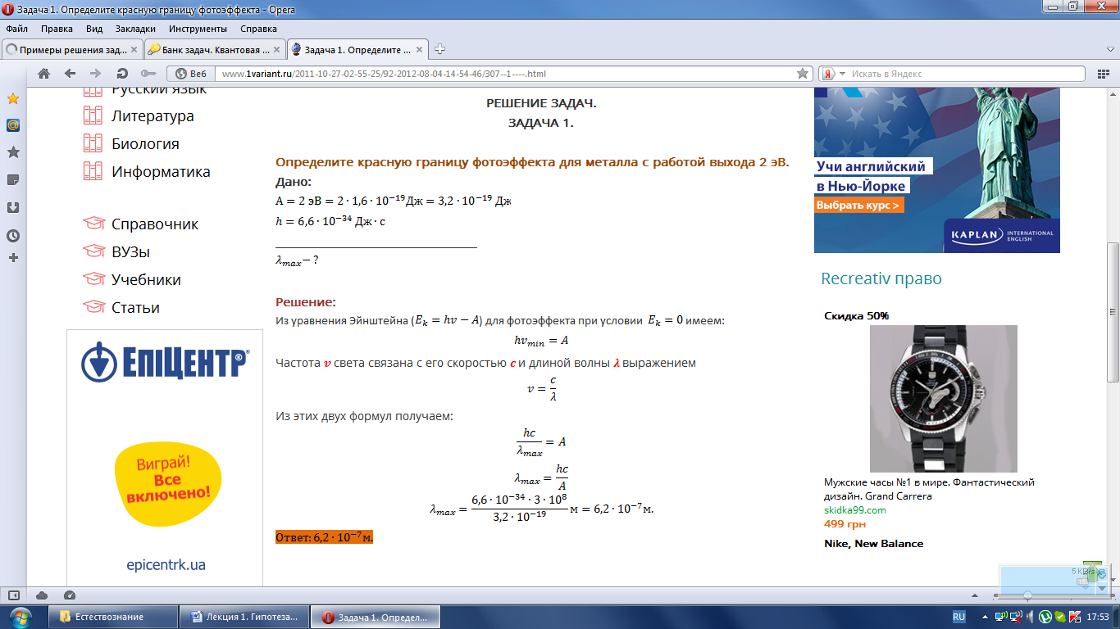Open the Справочник link
Screen dimensions: 1120x629
click(x=155, y=224)
